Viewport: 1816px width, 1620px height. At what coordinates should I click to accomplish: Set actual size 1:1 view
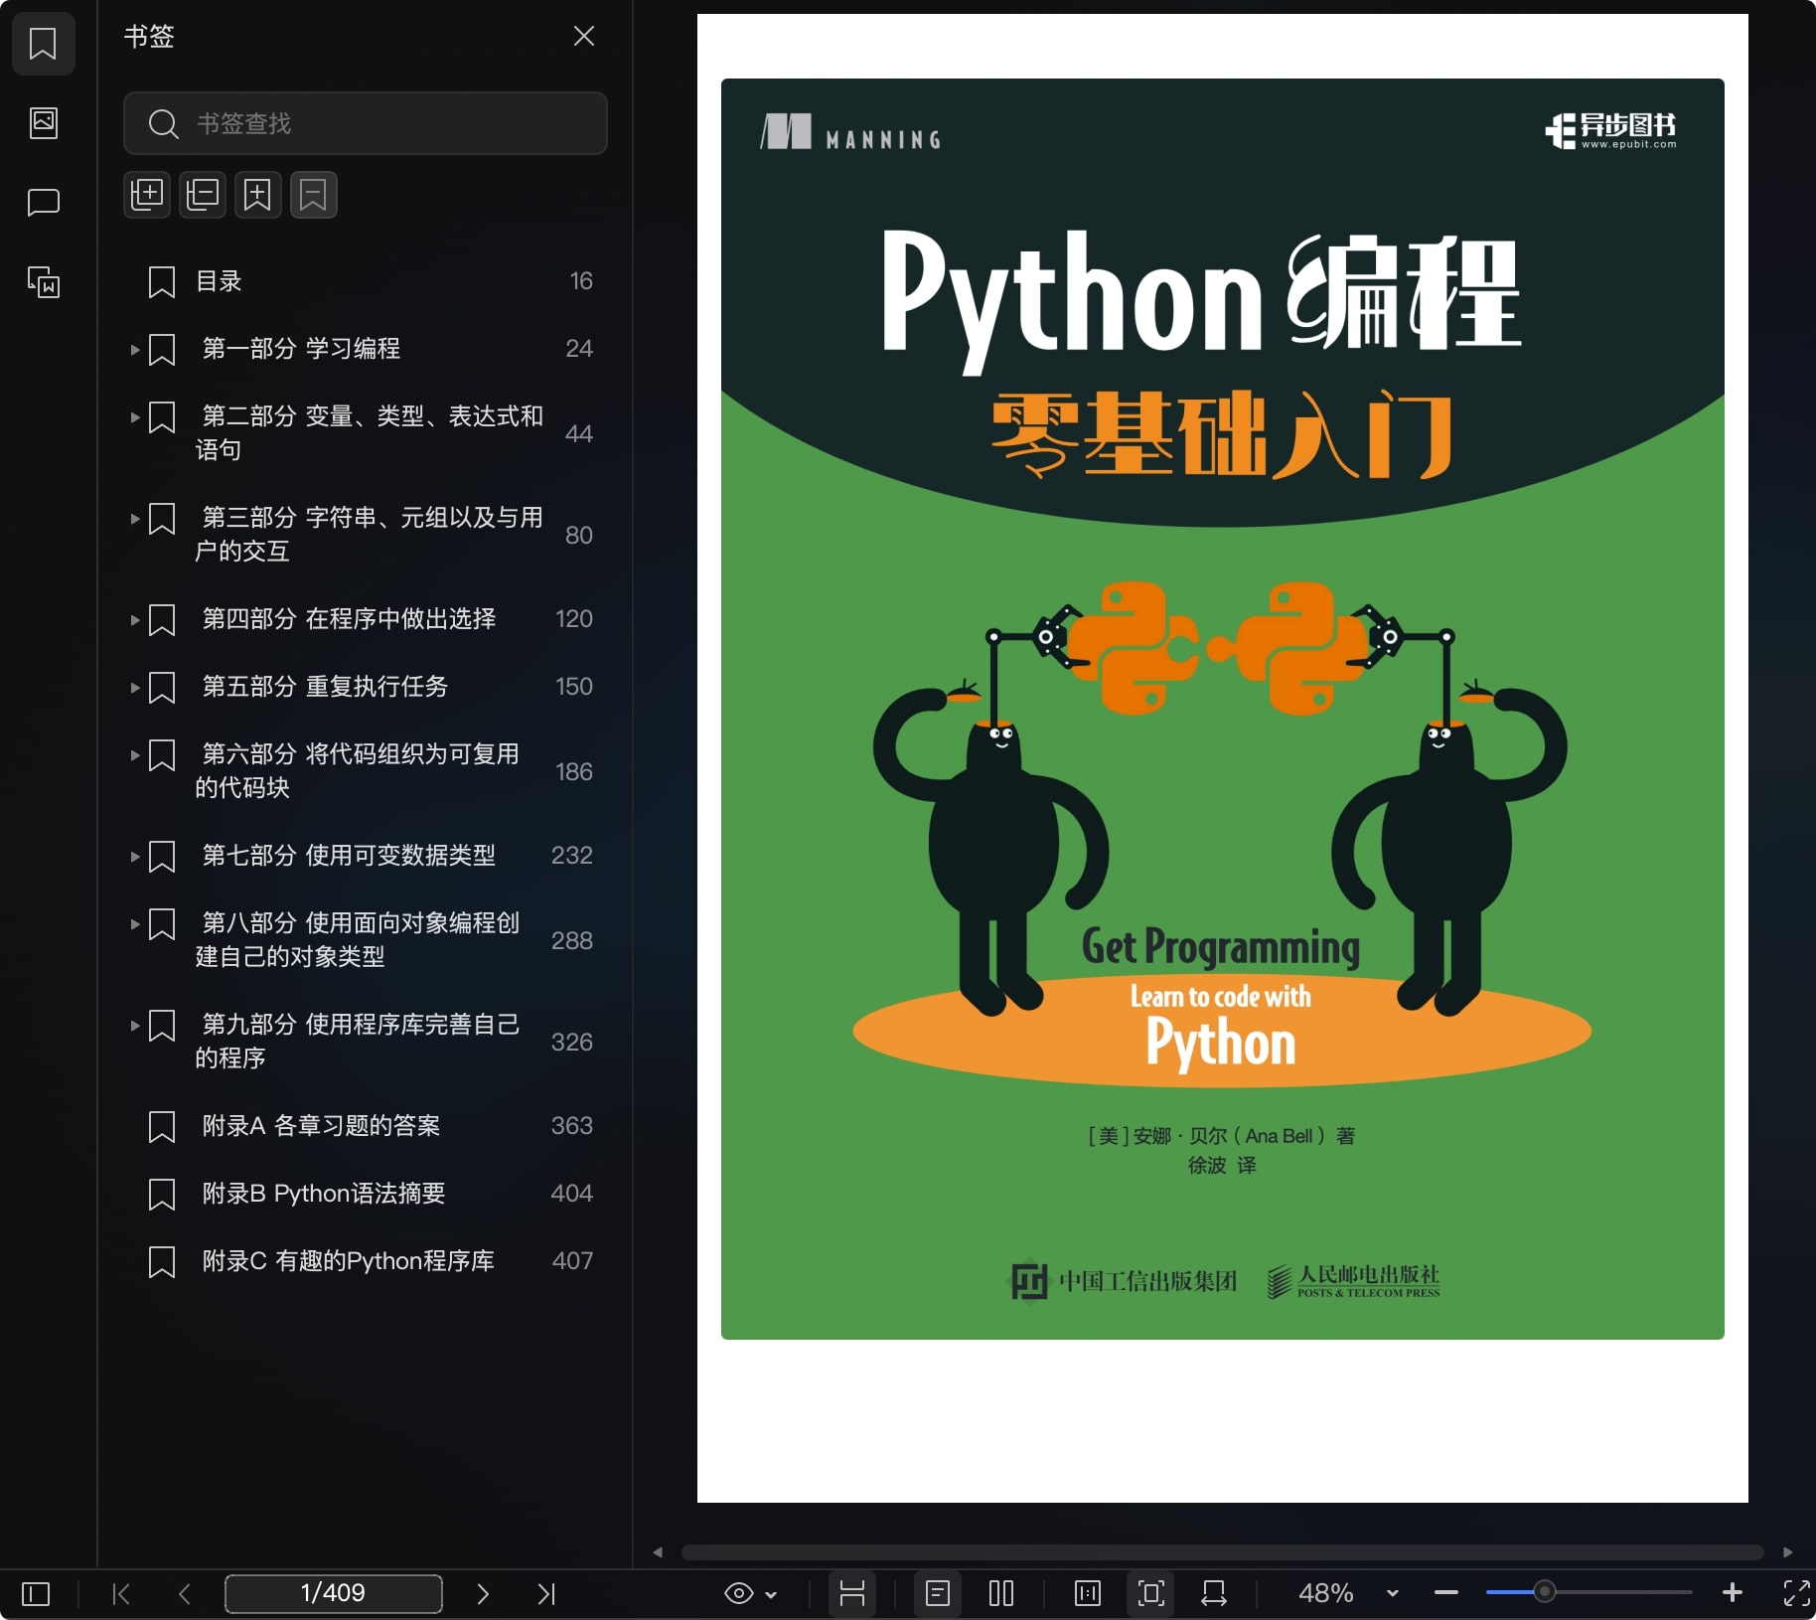point(1088,1593)
